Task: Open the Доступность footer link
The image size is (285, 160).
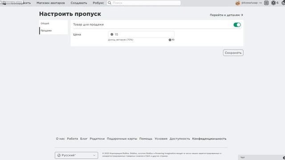Action: (179, 139)
